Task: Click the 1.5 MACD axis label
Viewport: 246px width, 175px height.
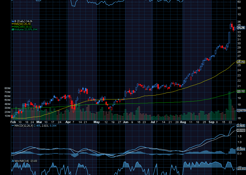Action: pyautogui.click(x=239, y=136)
